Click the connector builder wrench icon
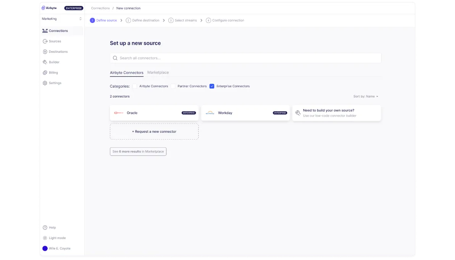 (298, 113)
